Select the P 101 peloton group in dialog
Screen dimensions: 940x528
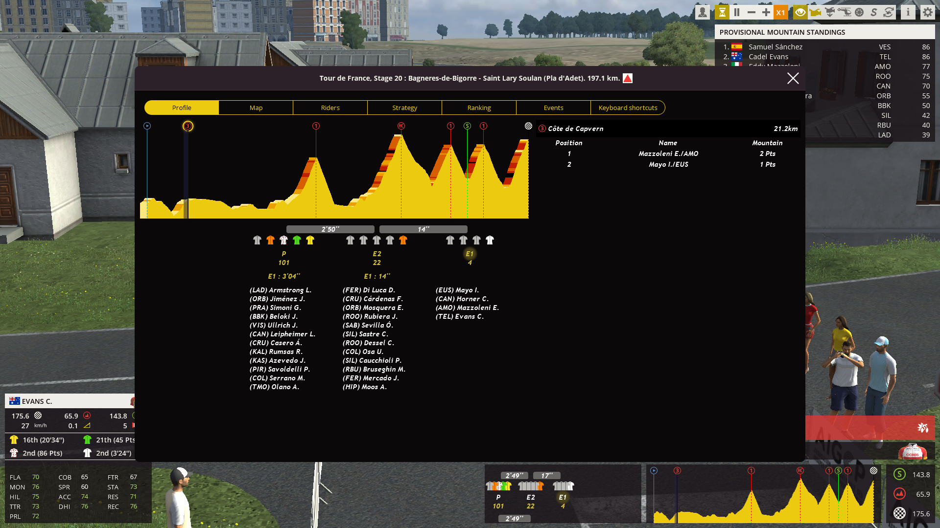tap(284, 258)
